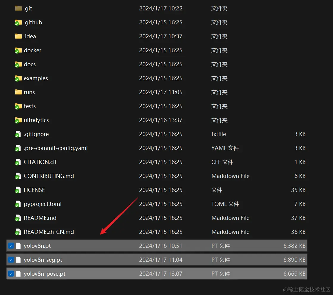Click the tests folder icon

[18, 106]
